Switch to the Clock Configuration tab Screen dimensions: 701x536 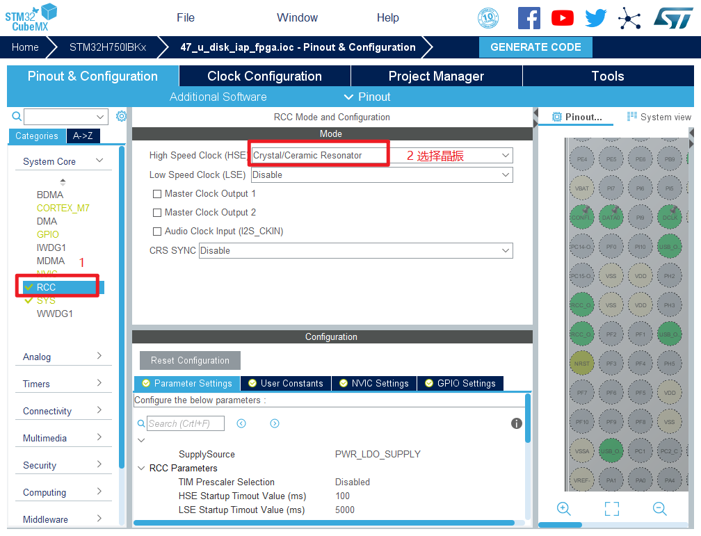tap(264, 76)
